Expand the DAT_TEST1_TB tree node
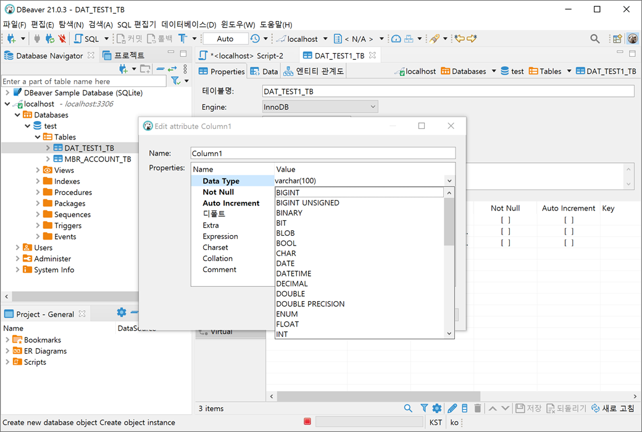Viewport: 642px width, 432px height. [48, 148]
